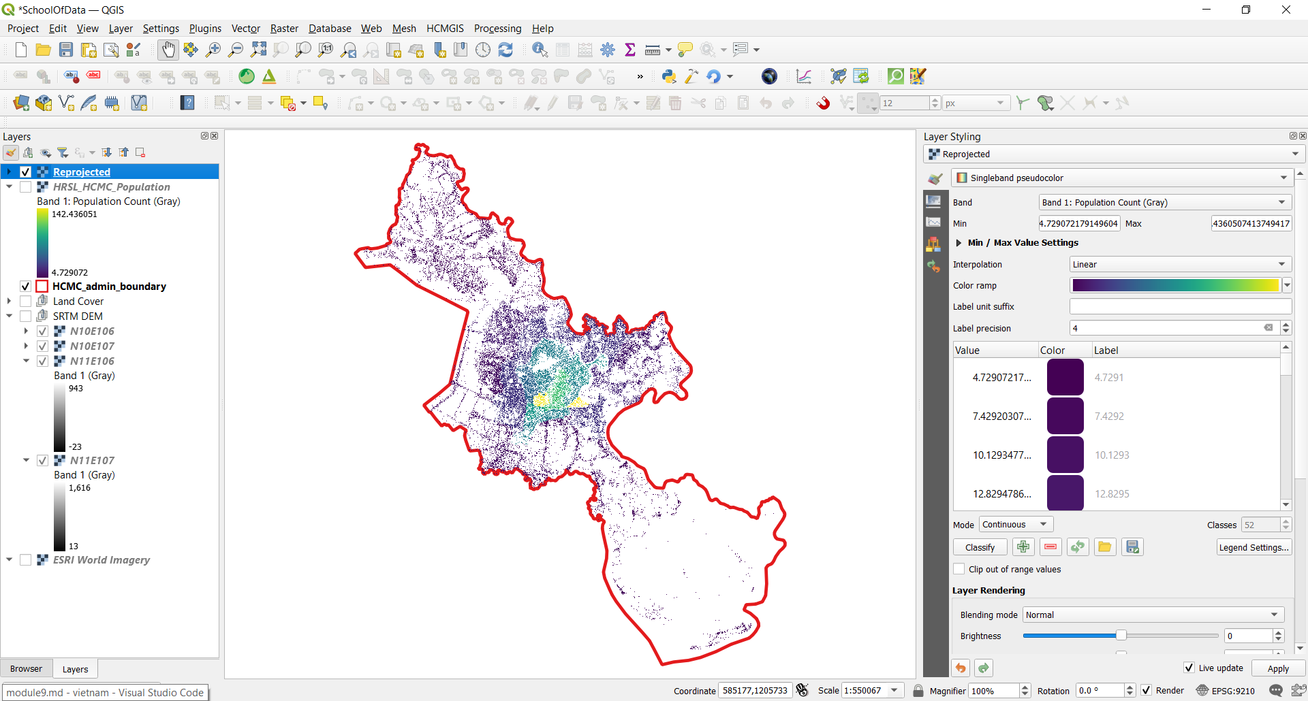Toggle the Render checkbox in status bar
The height and width of the screenshot is (701, 1308).
click(1147, 690)
